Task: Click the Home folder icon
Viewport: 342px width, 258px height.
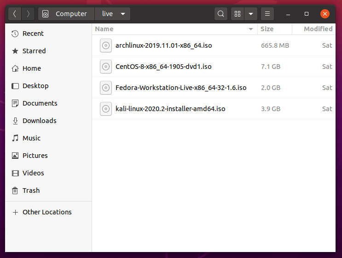Action: coord(15,68)
